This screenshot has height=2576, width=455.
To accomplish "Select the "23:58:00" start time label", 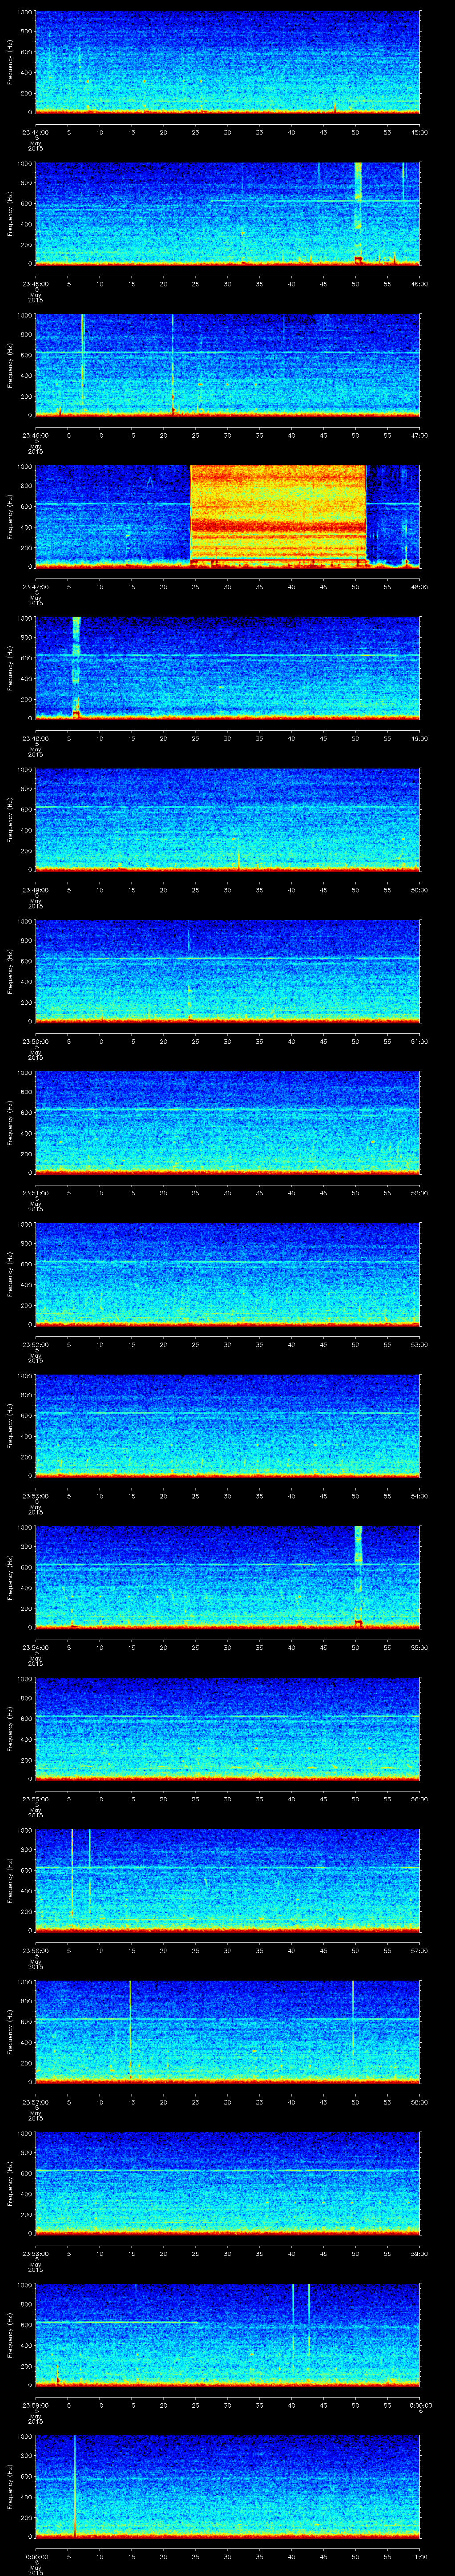I will (35, 2253).
